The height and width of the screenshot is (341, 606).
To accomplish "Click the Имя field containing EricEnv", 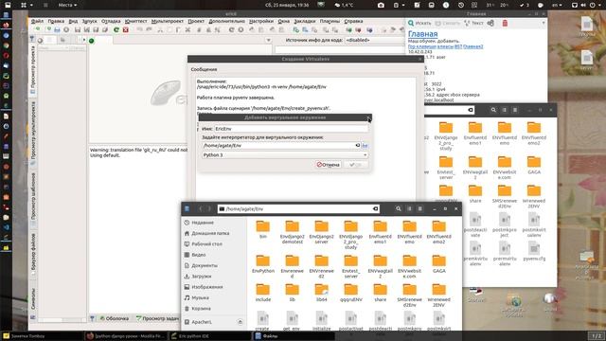I will 291,129.
